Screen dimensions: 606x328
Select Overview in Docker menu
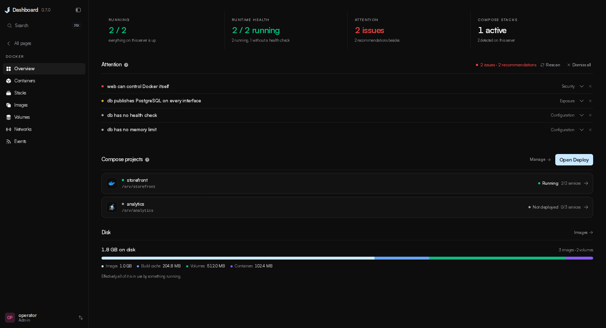coord(44,69)
